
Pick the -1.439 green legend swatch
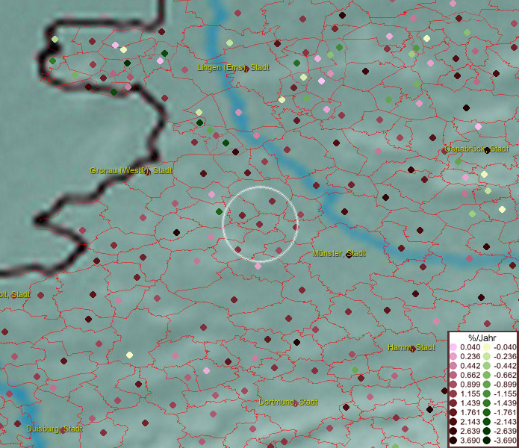pos(487,403)
